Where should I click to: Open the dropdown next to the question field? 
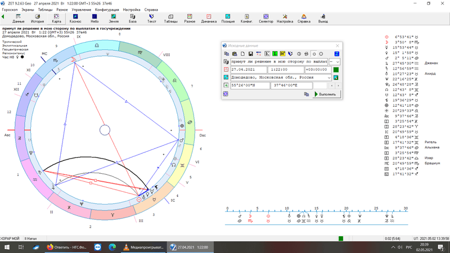[337, 62]
